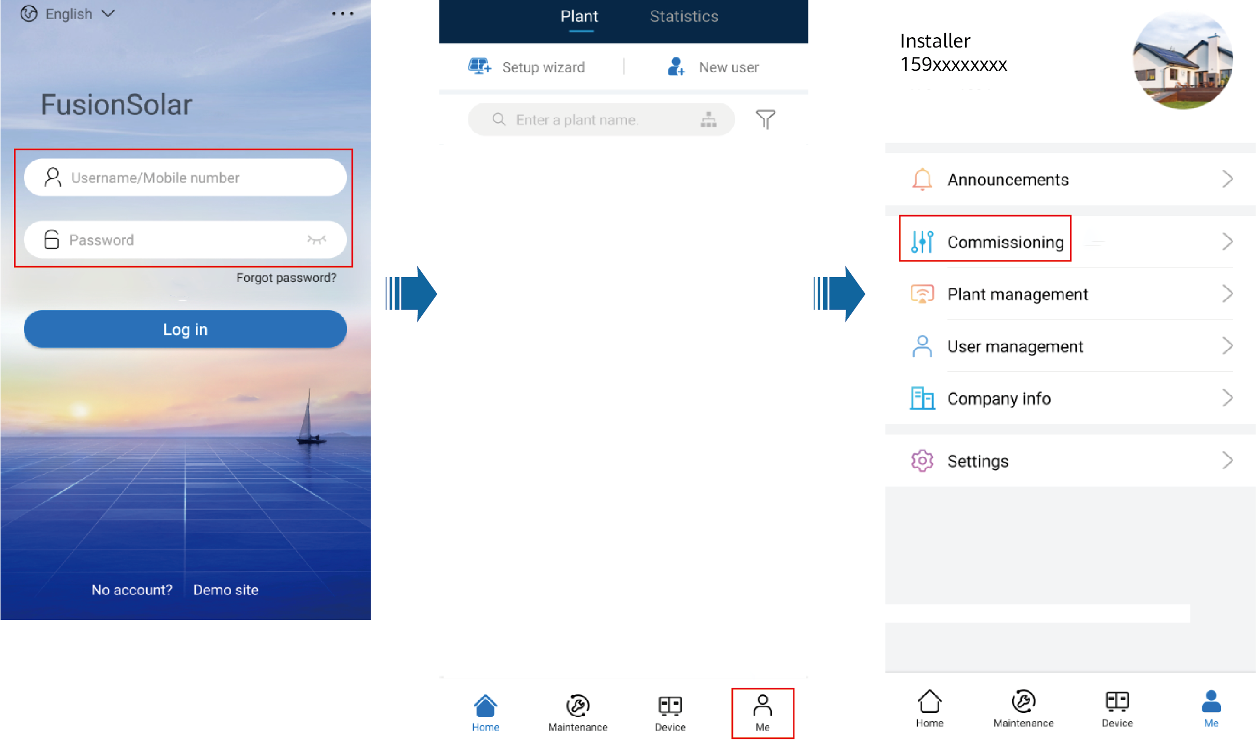Click the Commissioning sliders icon
1256x743 pixels.
click(x=922, y=241)
